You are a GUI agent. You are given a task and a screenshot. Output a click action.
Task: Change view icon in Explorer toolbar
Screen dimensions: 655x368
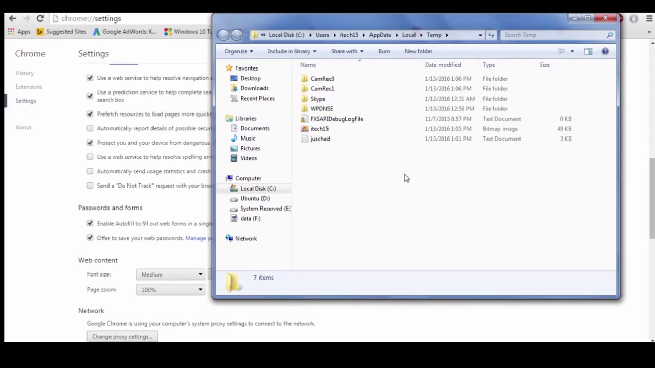point(562,51)
